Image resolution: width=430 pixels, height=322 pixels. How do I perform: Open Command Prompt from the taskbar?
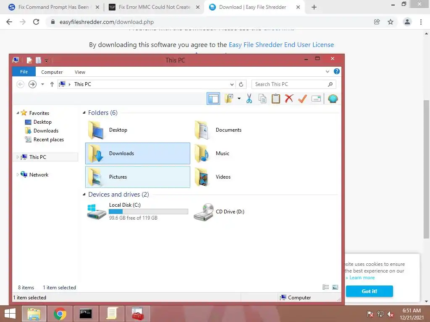point(86,314)
